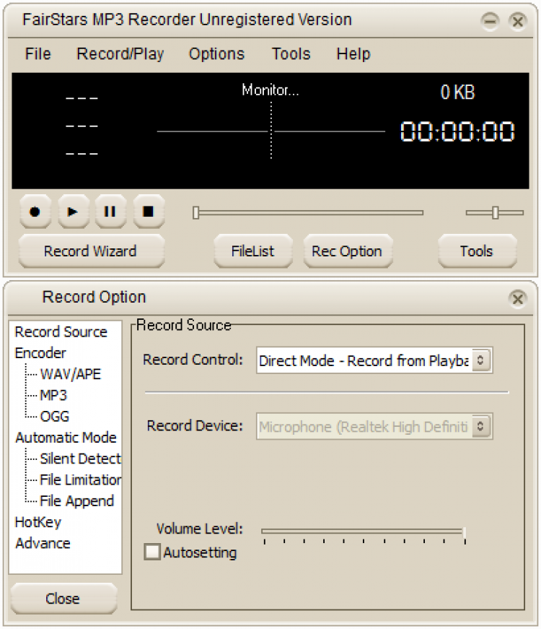Select HotKey in options tree
Viewport: 541px width, 629px height.
[38, 522]
